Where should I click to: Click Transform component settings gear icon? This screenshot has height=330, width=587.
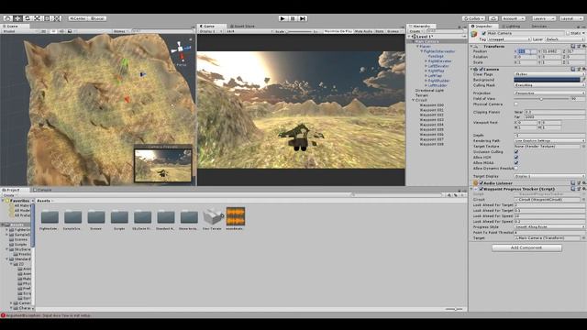click(584, 47)
